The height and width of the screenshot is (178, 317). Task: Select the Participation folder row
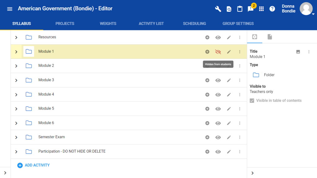pyautogui.click(x=72, y=151)
